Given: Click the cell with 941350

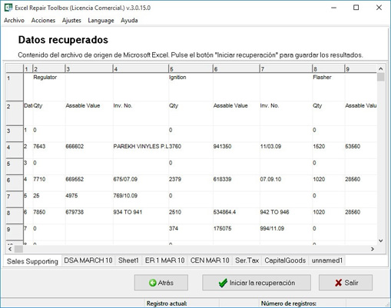Looking at the screenshot, I should coord(237,150).
